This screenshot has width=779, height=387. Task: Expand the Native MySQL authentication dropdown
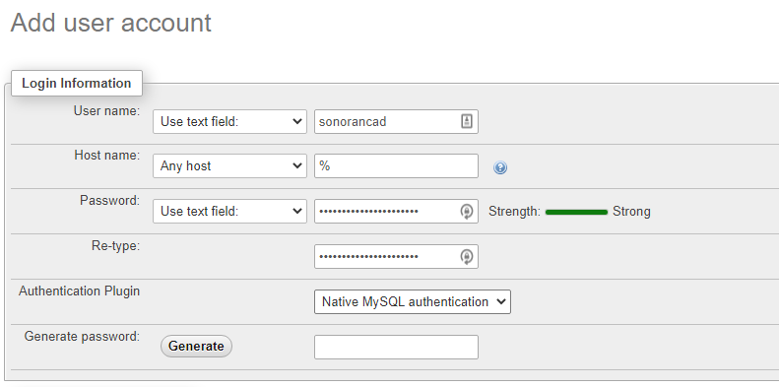[413, 301]
